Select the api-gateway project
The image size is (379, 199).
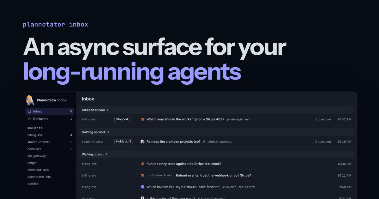[37, 156]
